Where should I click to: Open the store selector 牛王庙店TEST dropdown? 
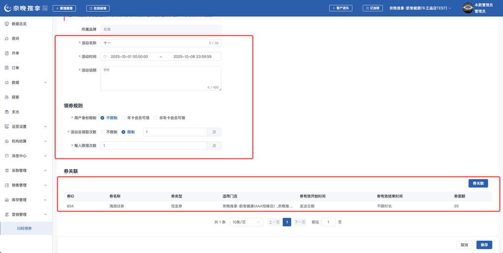[420, 8]
